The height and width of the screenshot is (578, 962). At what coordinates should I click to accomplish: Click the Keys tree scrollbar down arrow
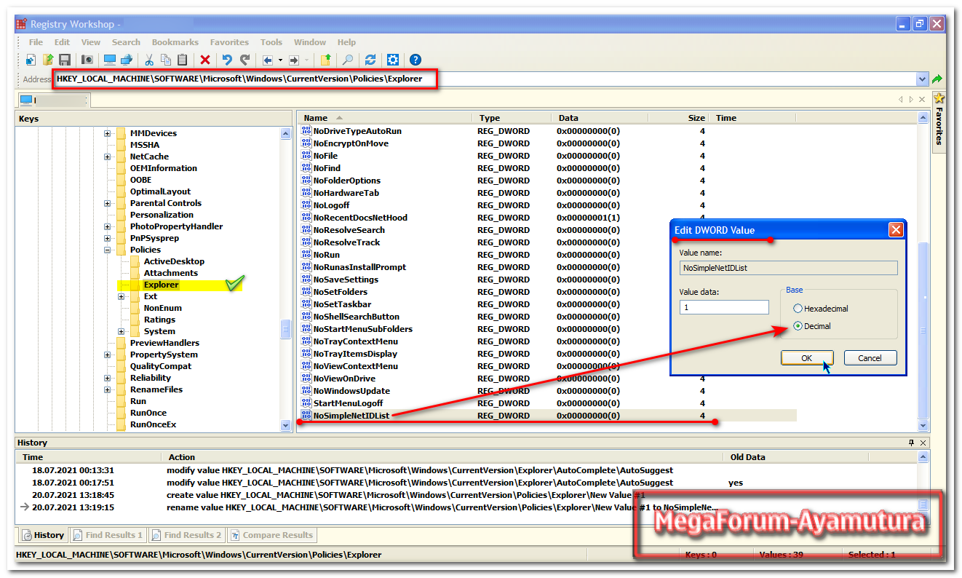(286, 425)
